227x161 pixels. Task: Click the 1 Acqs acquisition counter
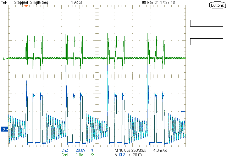[x=77, y=2]
